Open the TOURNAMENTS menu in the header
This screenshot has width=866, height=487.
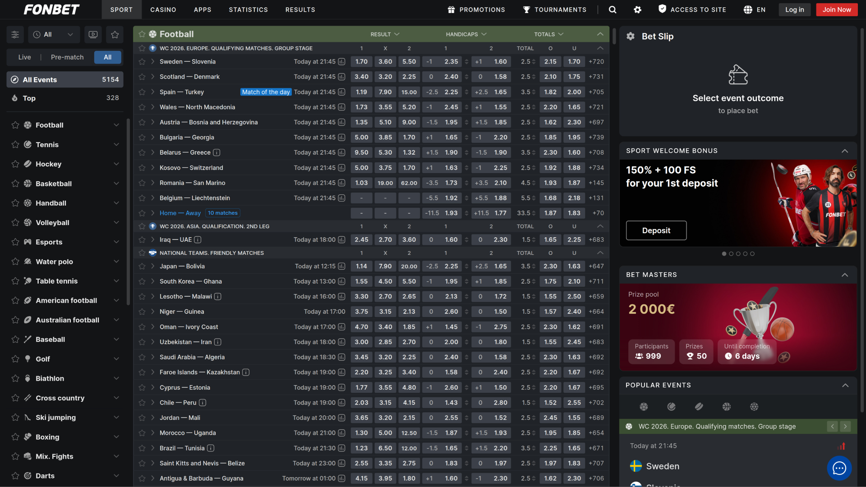coord(555,9)
